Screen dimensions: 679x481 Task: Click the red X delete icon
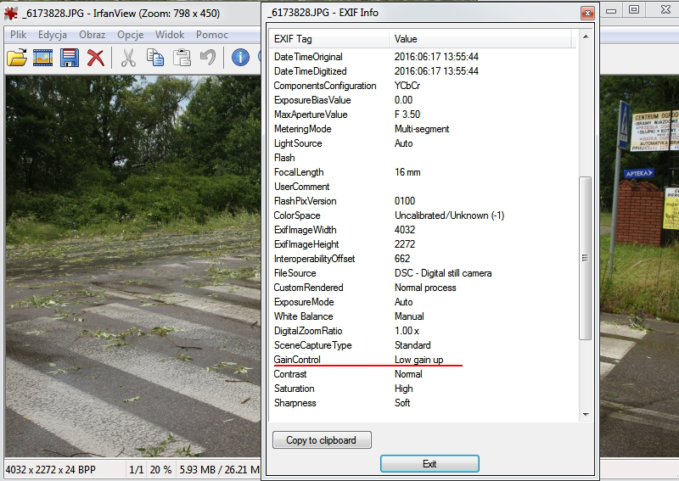(x=96, y=58)
